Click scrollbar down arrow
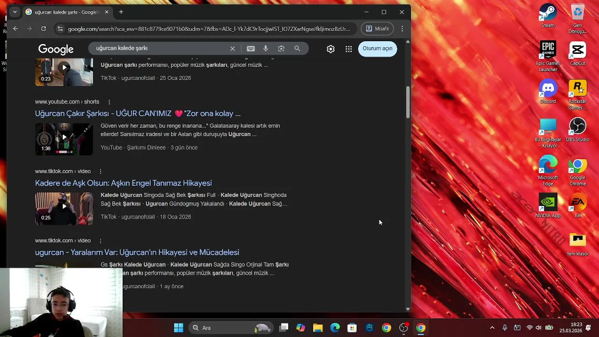The width and height of the screenshot is (599, 337). click(408, 309)
